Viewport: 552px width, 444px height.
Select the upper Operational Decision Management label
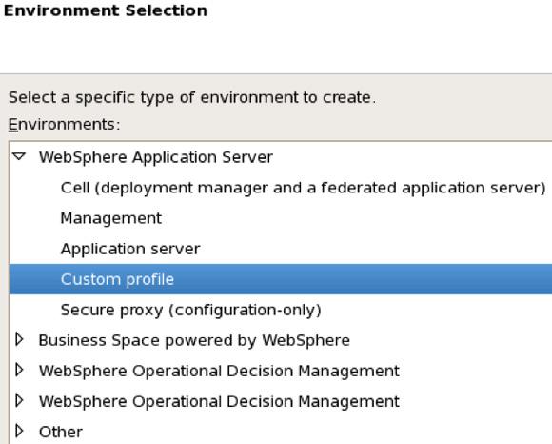tap(219, 371)
